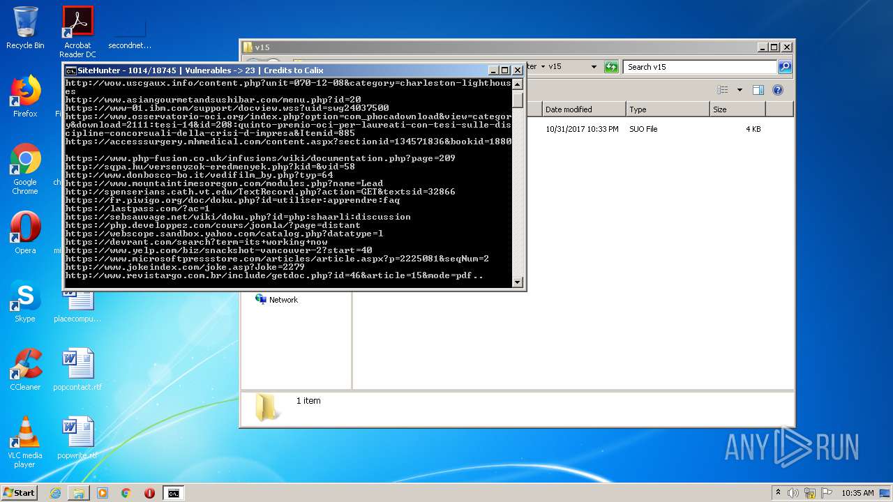
Task: Click console scrollbar up arrow
Action: (518, 84)
